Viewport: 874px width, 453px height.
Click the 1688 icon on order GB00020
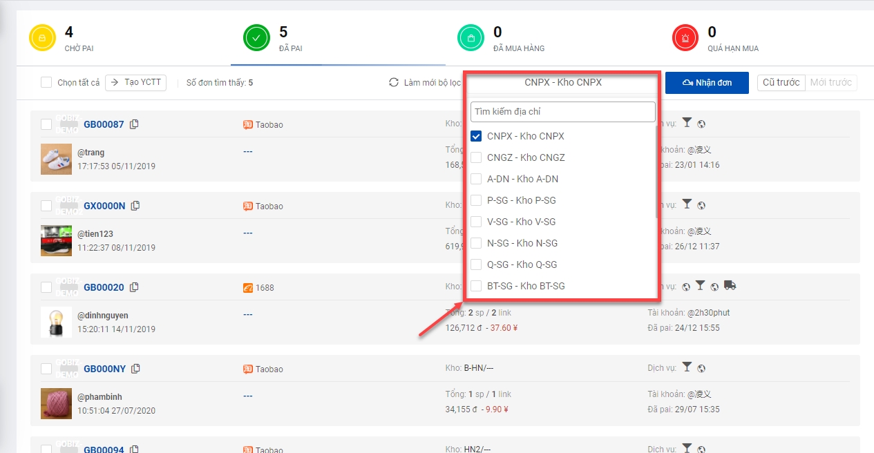(248, 287)
